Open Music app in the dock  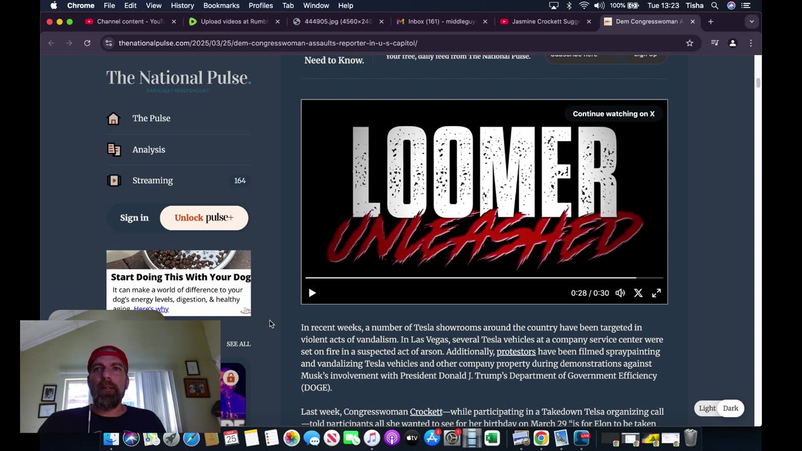372,438
